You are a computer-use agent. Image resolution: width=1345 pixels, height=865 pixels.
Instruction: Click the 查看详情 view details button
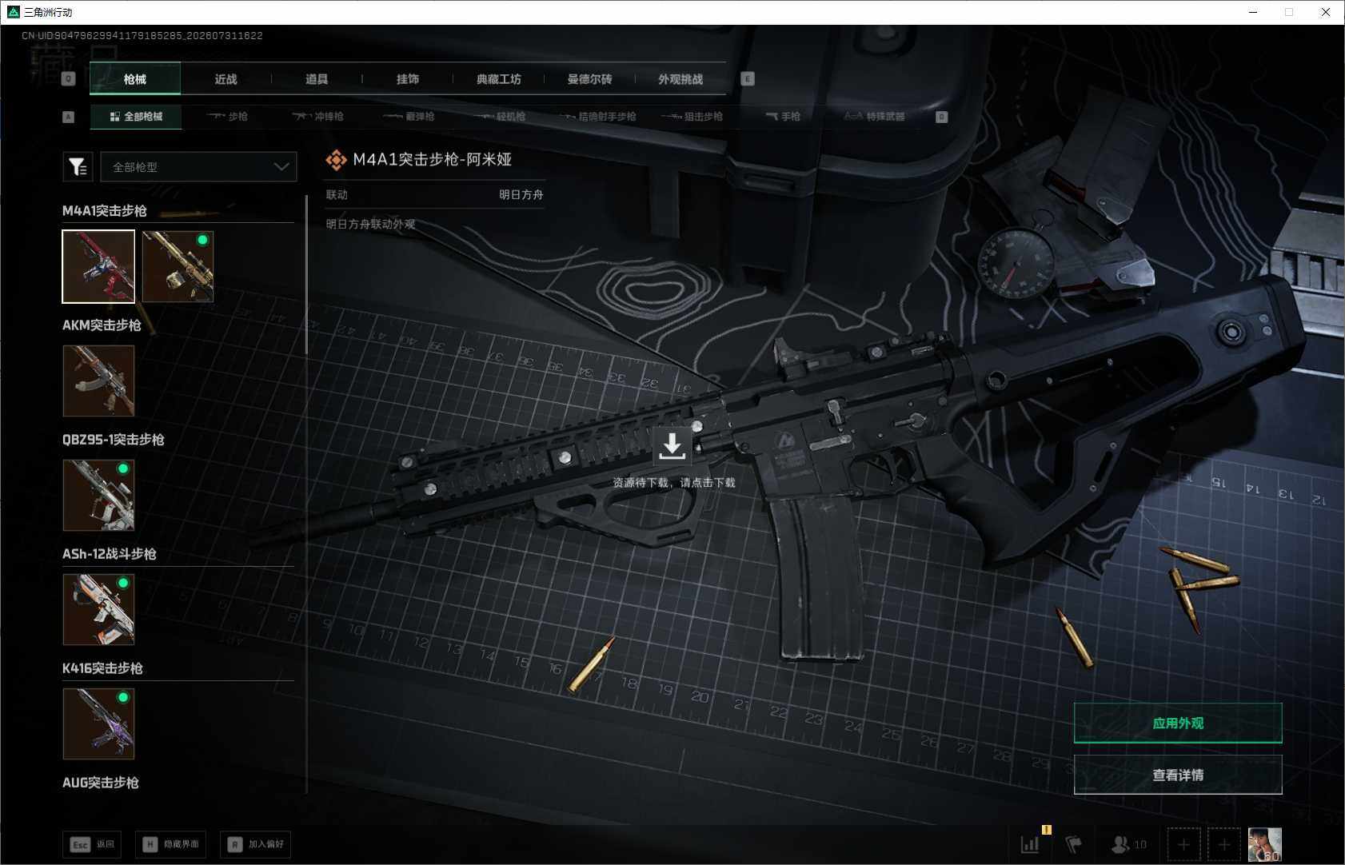(1178, 775)
